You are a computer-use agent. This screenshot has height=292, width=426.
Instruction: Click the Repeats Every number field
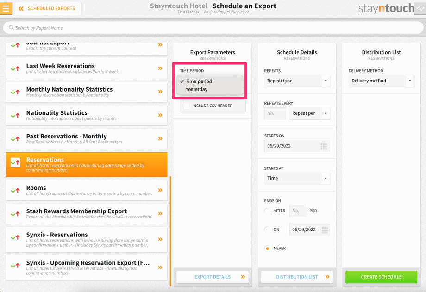[275, 113]
